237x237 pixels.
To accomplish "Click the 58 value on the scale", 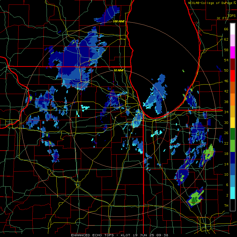I will click(x=226, y=50).
